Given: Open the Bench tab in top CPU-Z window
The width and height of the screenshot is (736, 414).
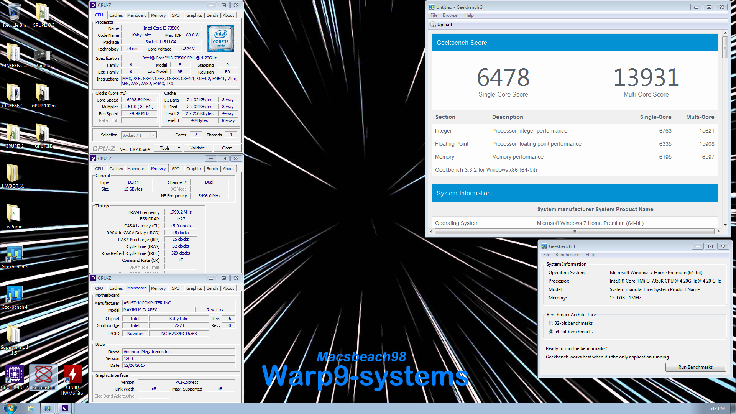Looking at the screenshot, I should point(212,15).
